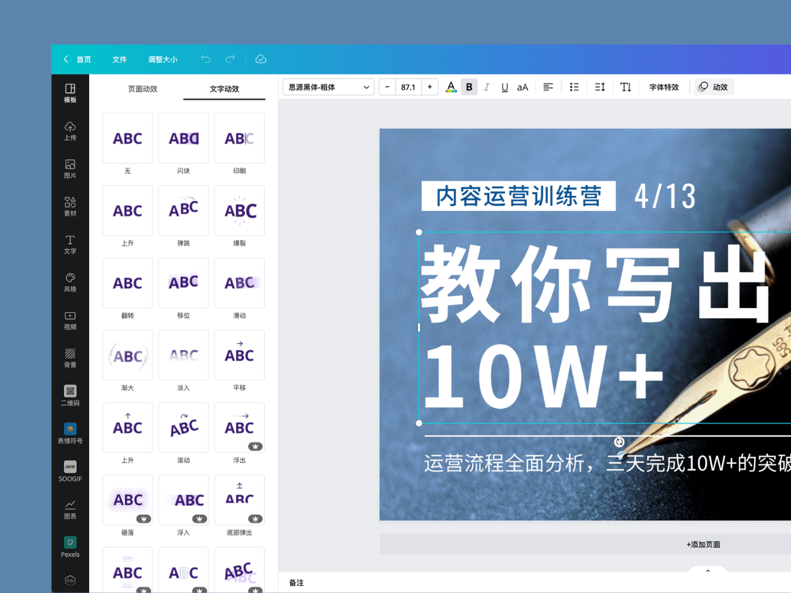791x593 pixels.
Task: Open the 文件 file menu
Action: [120, 59]
